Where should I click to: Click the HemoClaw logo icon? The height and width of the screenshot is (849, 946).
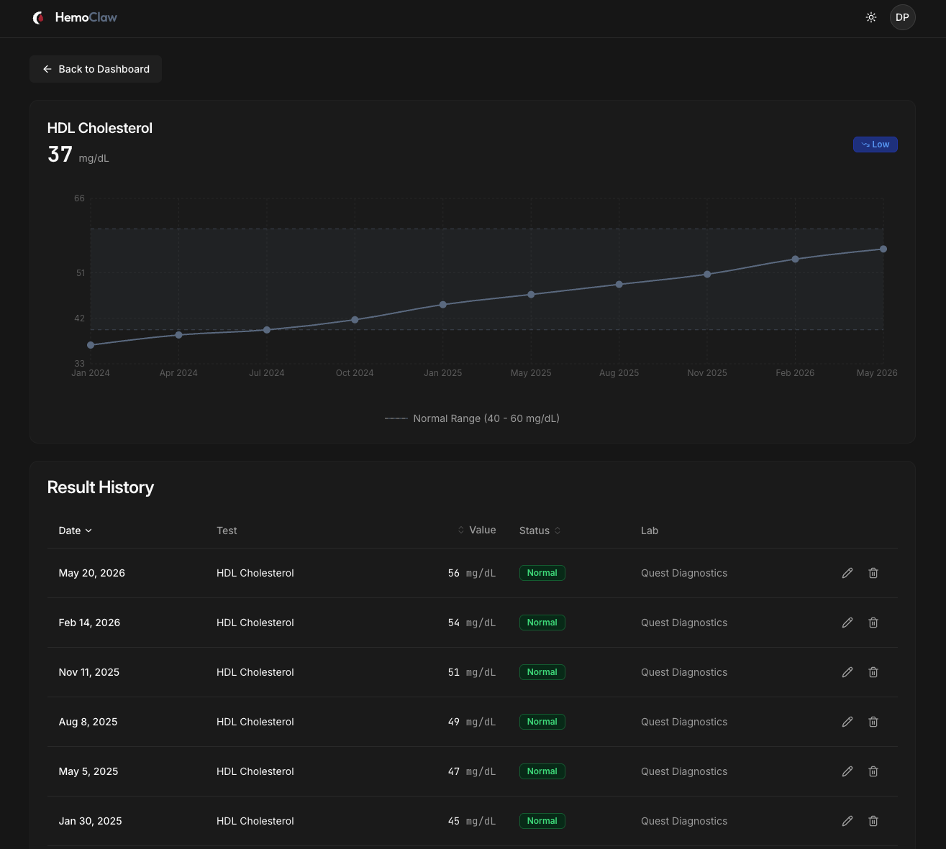(39, 17)
